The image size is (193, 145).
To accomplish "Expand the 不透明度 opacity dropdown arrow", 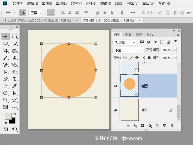I will point(174,50).
